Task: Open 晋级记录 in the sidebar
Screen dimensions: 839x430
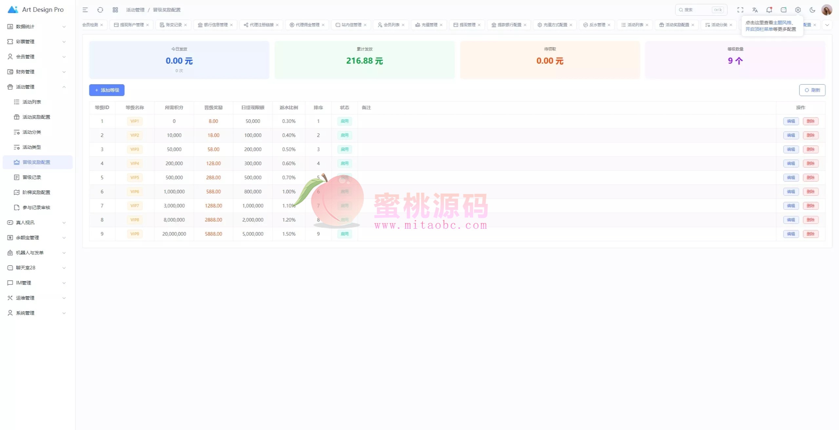Action: tap(32, 177)
